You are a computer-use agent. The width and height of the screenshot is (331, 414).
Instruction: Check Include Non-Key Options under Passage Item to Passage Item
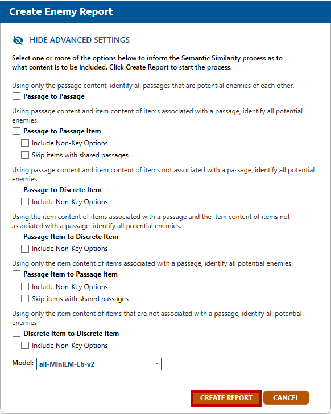(25, 286)
